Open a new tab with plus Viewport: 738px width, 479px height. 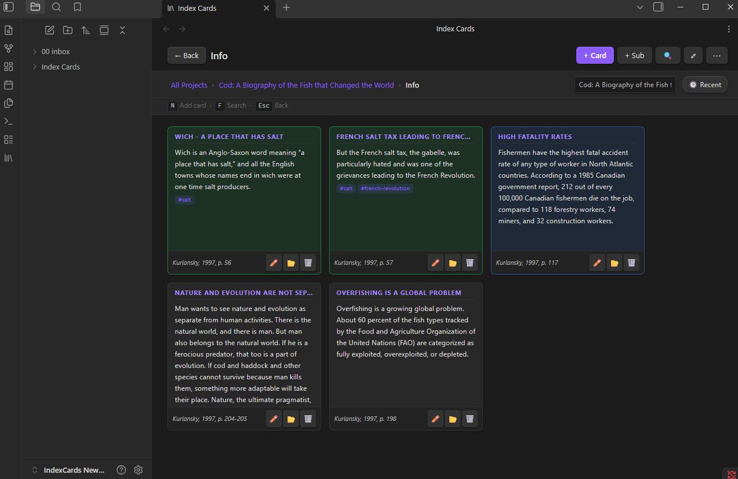[286, 7]
